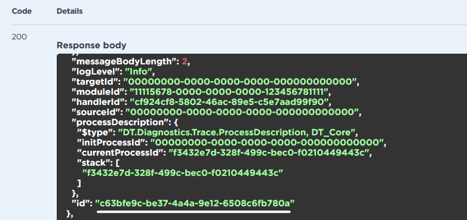467x220 pixels.
Task: Click the closing bracket of stack array
Action: 79,183
